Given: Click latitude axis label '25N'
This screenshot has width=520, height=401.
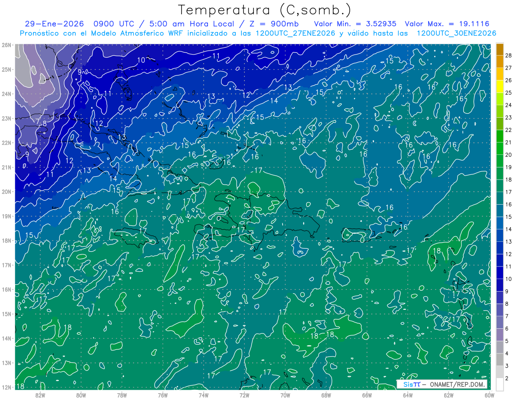Looking at the screenshot, I should coord(6,69).
